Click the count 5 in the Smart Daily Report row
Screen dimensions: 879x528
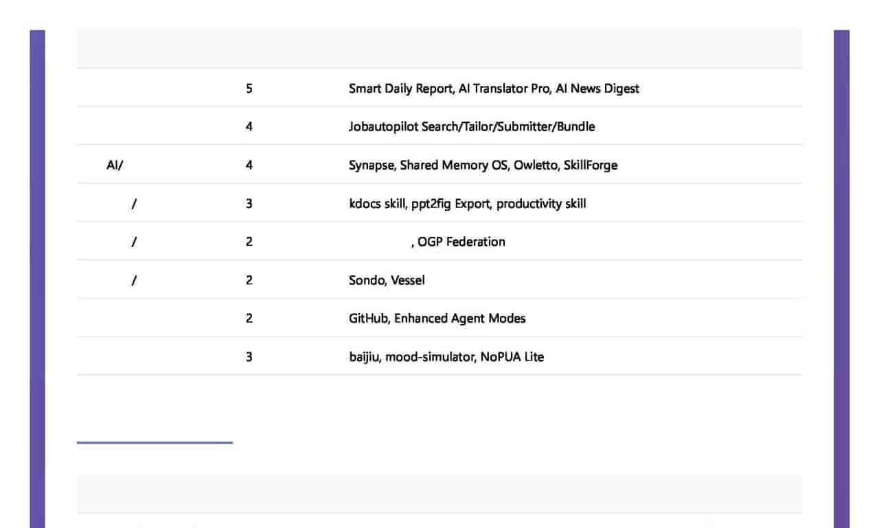tap(249, 89)
